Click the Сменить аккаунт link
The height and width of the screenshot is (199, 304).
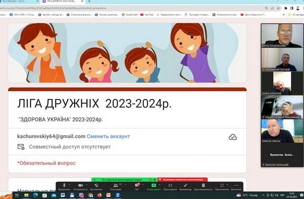[x=108, y=136]
